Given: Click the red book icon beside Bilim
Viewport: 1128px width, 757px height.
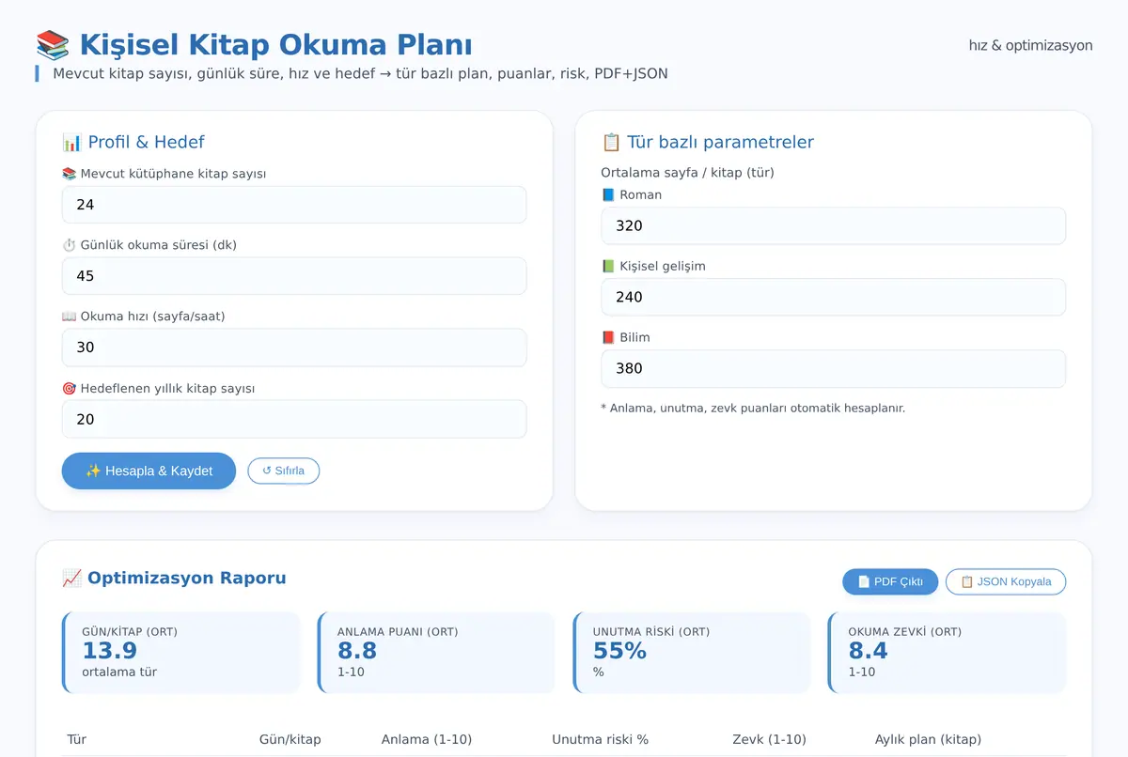Looking at the screenshot, I should pyautogui.click(x=608, y=337).
